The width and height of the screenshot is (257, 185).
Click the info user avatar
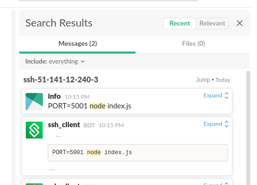click(x=34, y=102)
